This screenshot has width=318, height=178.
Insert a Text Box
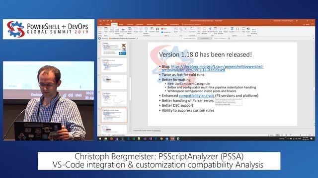click(199, 31)
